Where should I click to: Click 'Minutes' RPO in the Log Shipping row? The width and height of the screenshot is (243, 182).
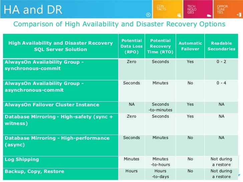132,159
